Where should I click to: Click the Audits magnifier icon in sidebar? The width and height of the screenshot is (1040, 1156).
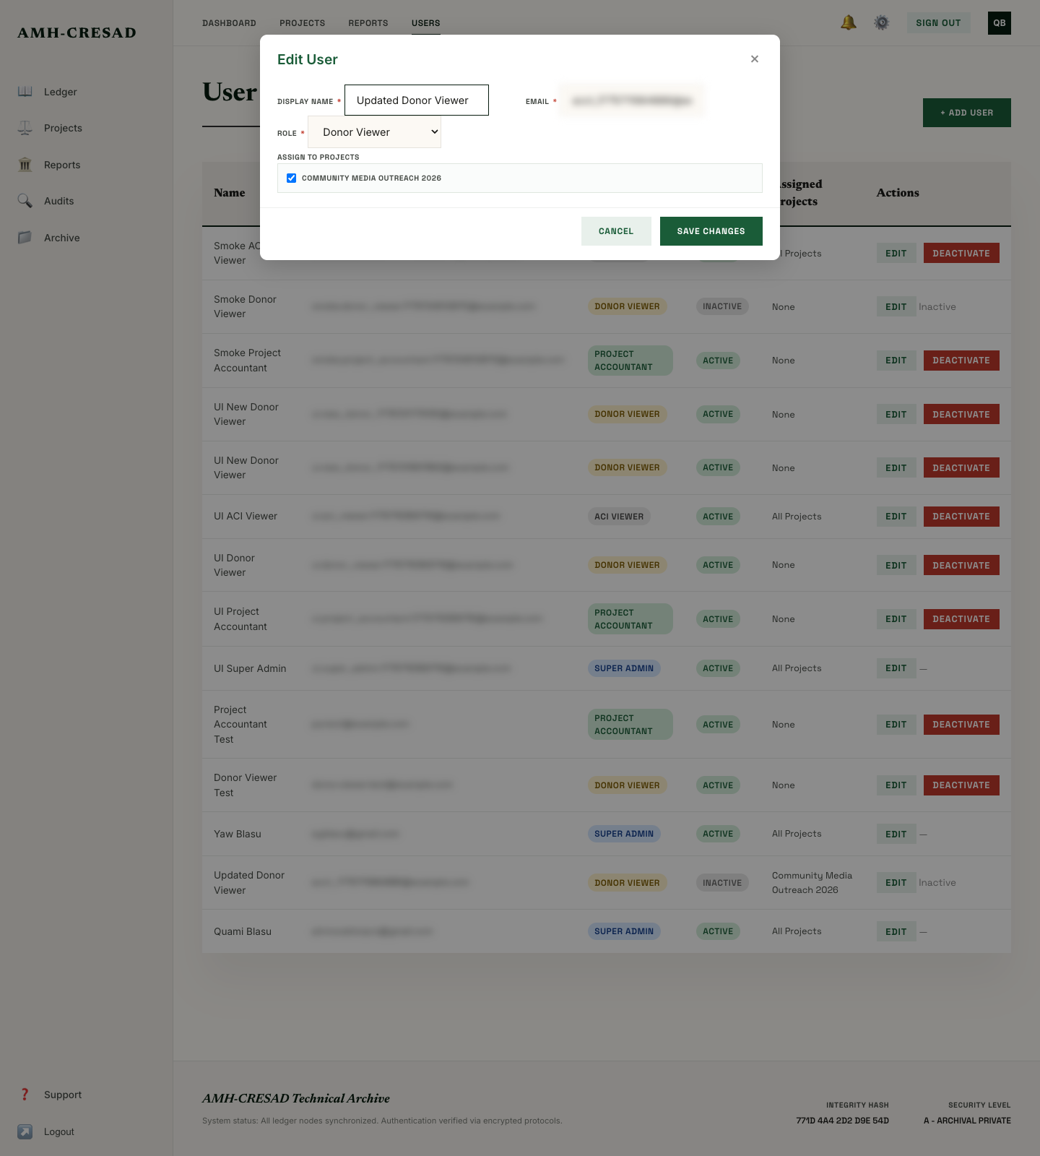pyautogui.click(x=25, y=201)
